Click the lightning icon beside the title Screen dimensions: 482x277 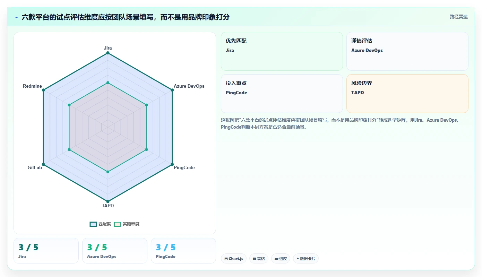pos(16,17)
